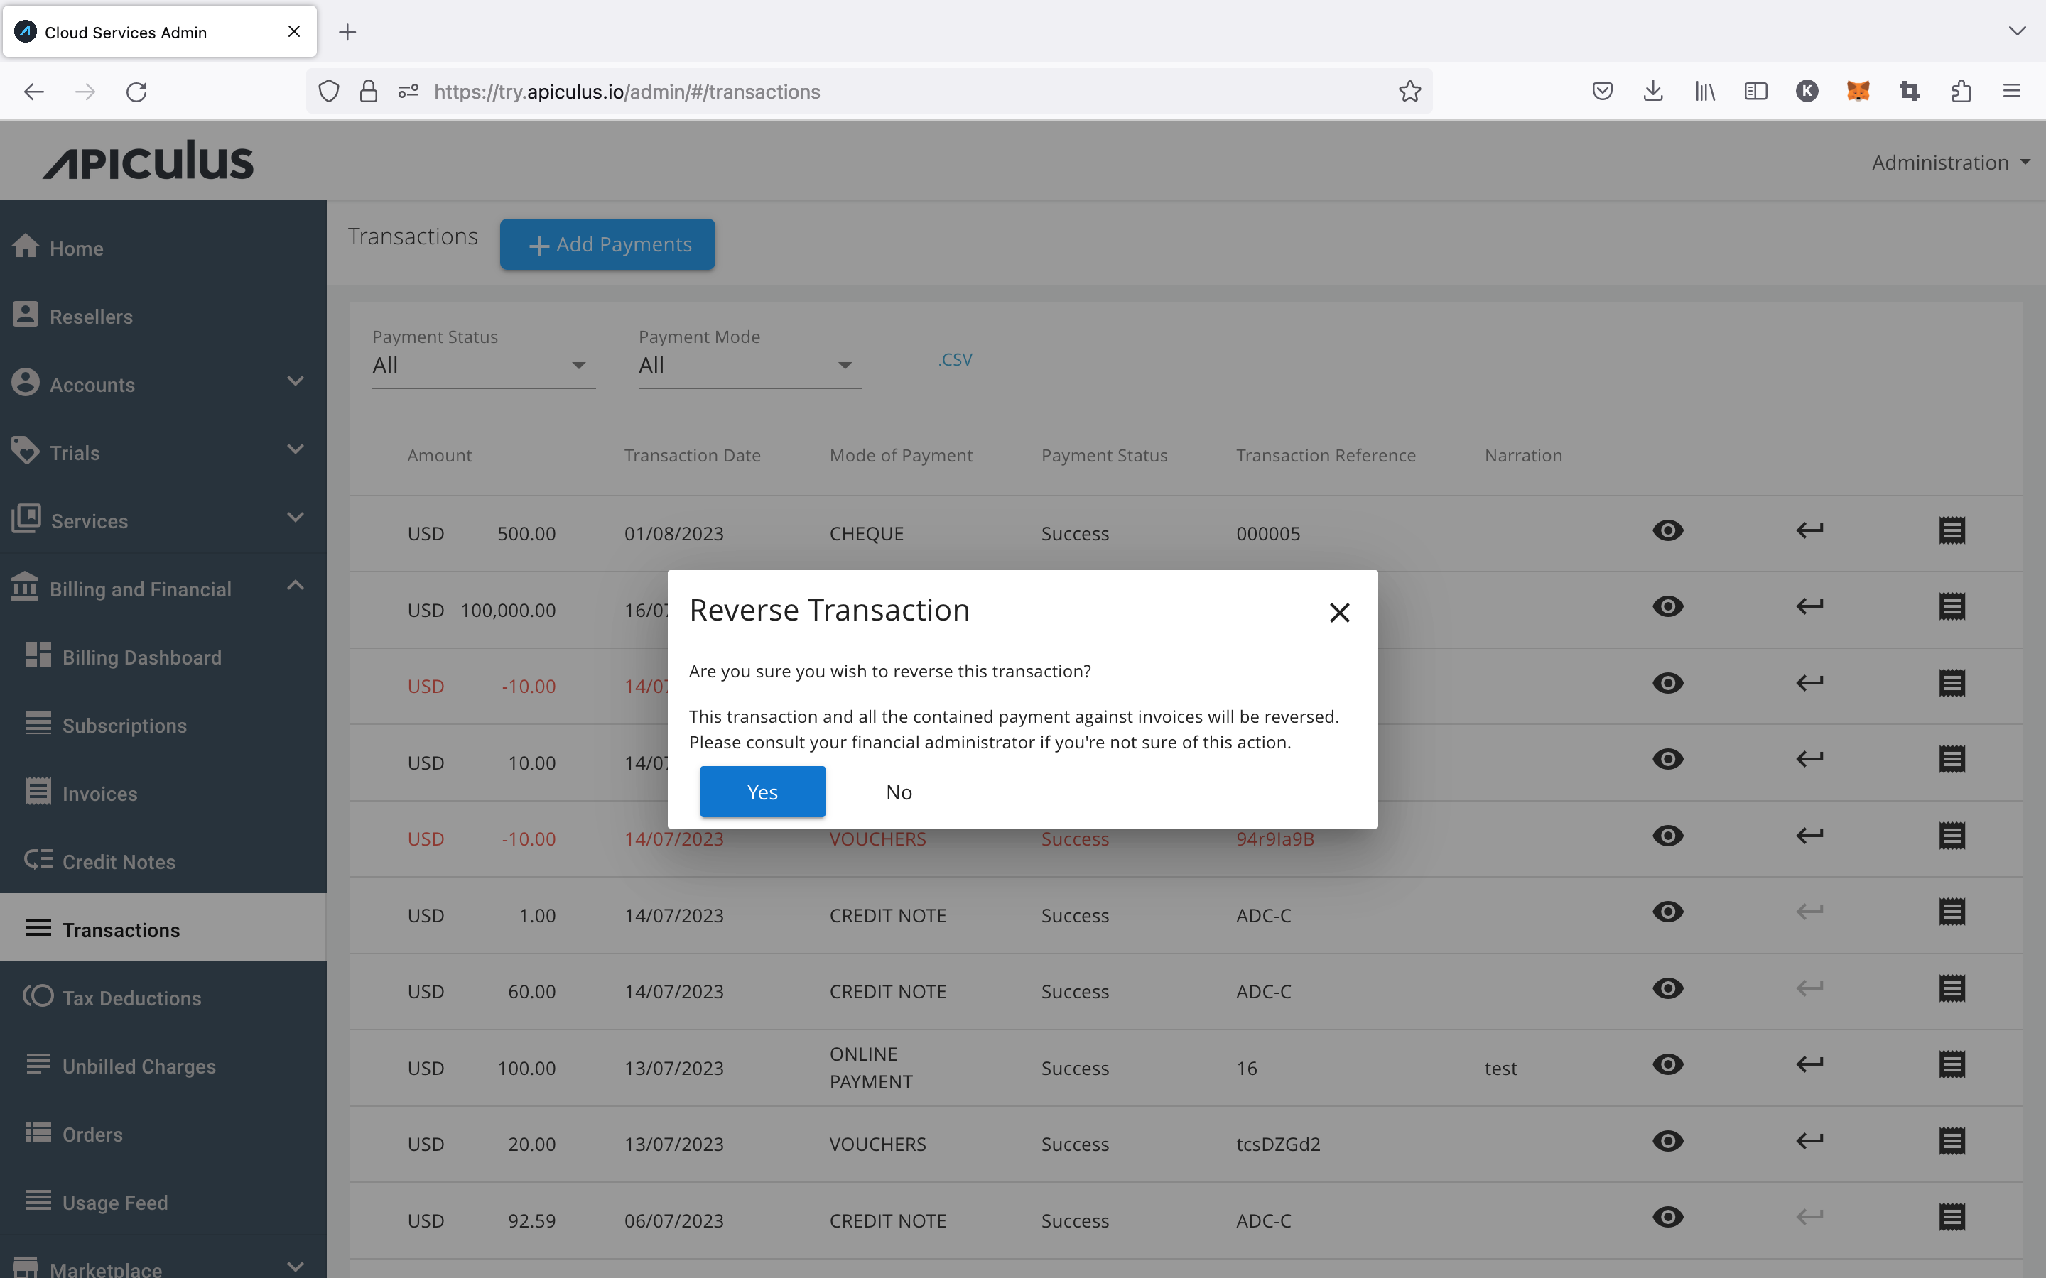Open the Payment Status filter dropdown
The width and height of the screenshot is (2046, 1278).
pos(578,364)
